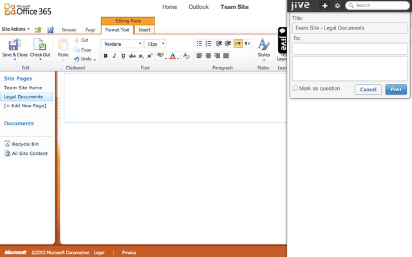Check the Mark as question checkbox

pyautogui.click(x=295, y=88)
